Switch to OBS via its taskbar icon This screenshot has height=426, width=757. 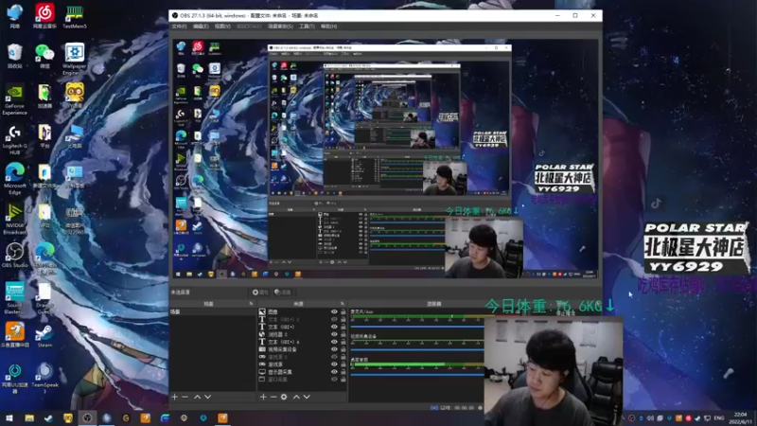[87, 417]
